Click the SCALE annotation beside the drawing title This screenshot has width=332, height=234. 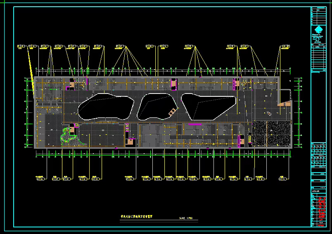point(186,218)
